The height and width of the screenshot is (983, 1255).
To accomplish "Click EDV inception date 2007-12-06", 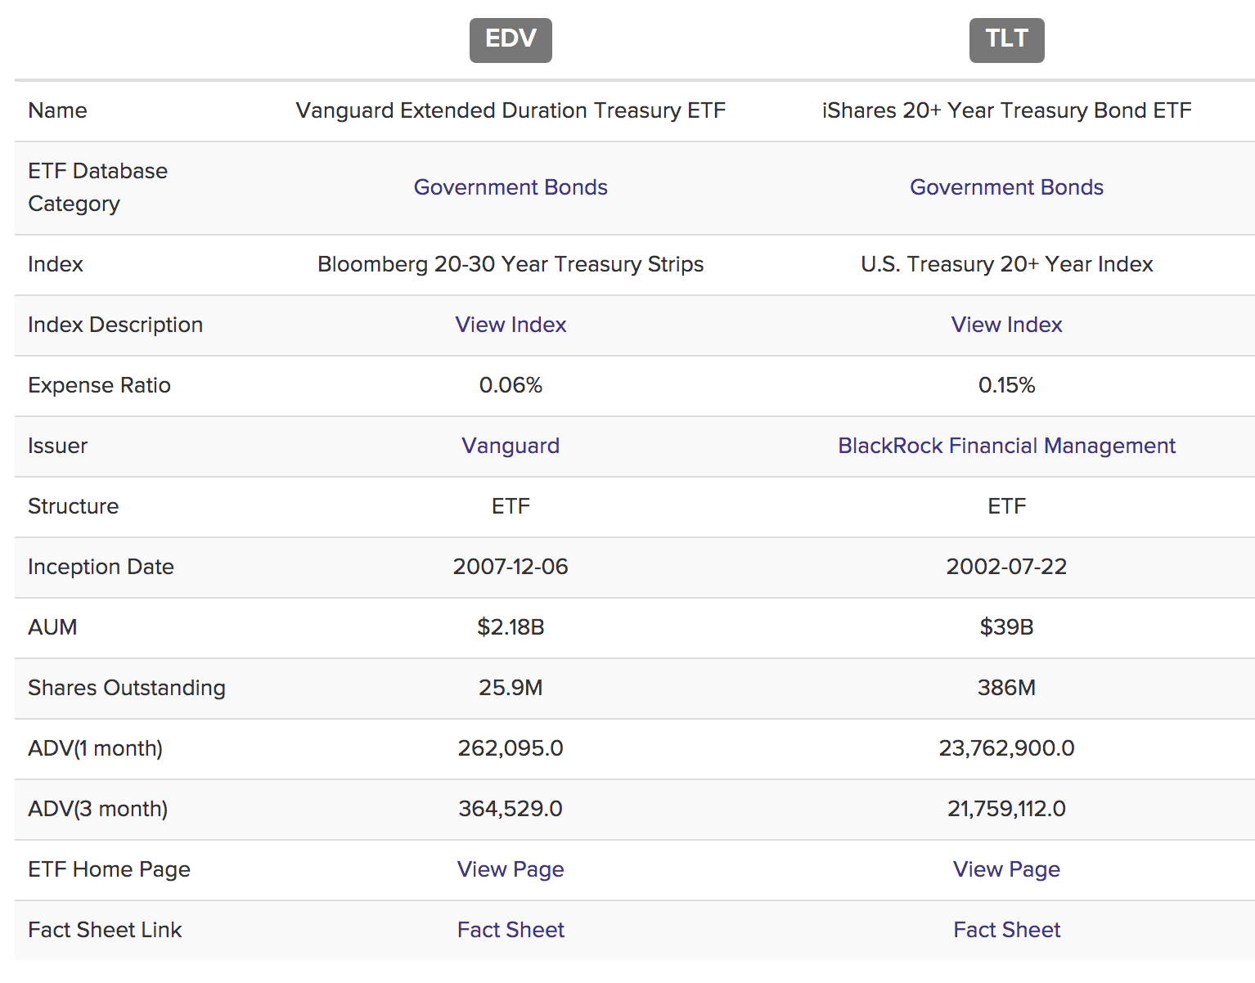I will pos(511,567).
